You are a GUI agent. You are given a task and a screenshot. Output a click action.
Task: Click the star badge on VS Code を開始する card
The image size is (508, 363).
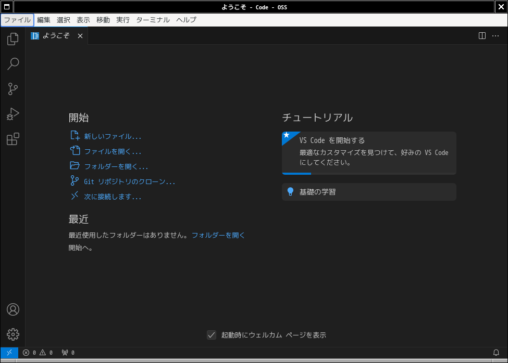click(x=287, y=135)
